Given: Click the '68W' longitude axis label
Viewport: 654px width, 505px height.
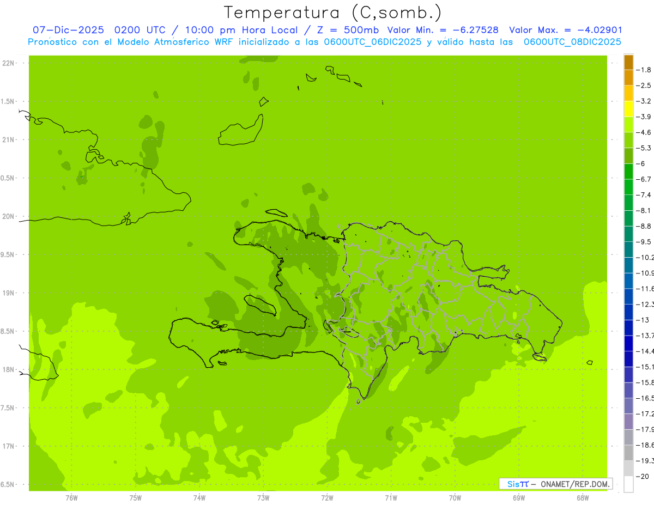Looking at the screenshot, I should click(583, 497).
